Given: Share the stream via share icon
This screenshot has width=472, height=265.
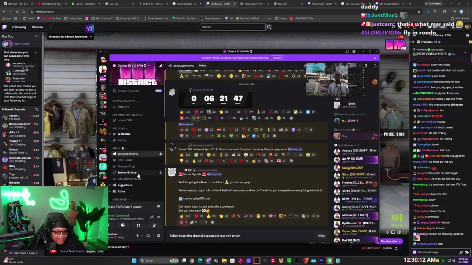Looking at the screenshot, I should 396,248.
